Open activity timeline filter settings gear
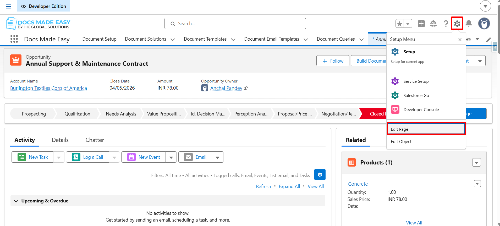 tap(320, 175)
